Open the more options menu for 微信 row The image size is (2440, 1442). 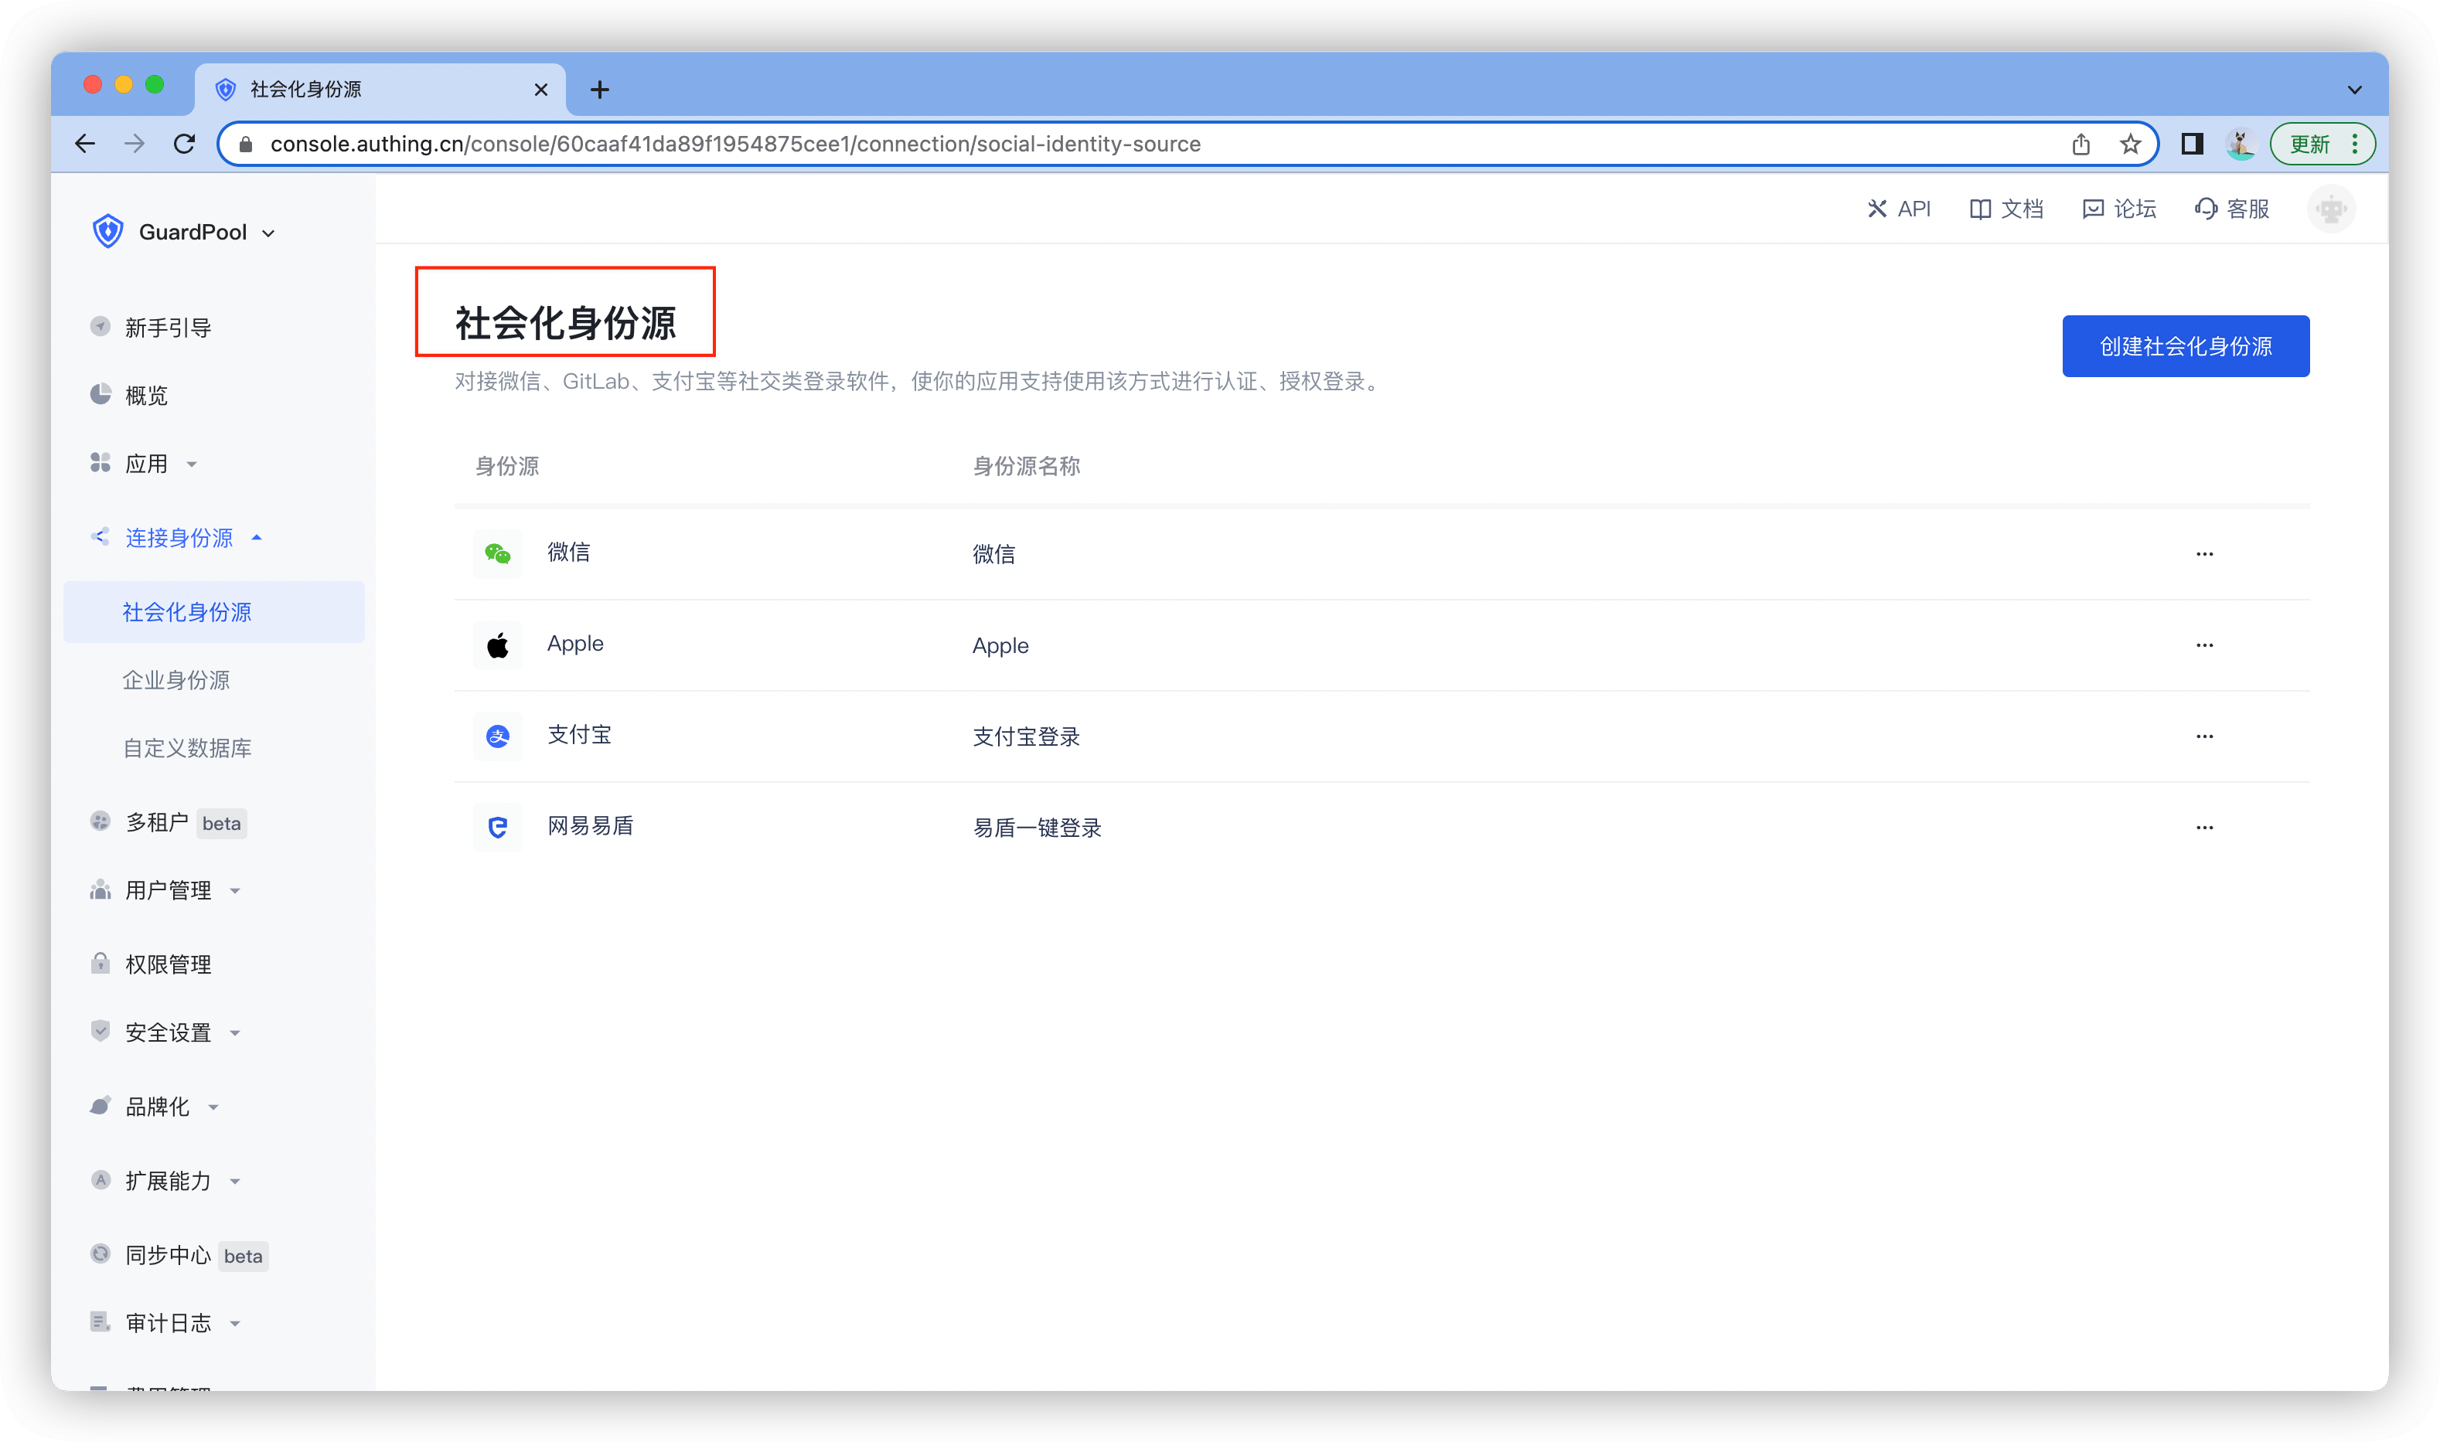point(2203,554)
